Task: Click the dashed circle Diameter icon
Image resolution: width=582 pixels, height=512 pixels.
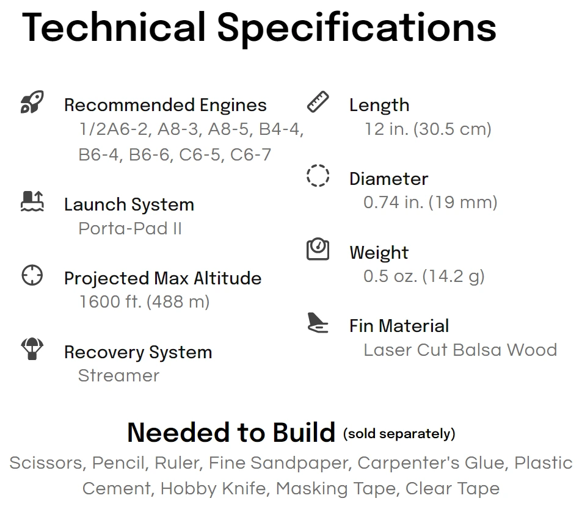Action: pyautogui.click(x=318, y=175)
